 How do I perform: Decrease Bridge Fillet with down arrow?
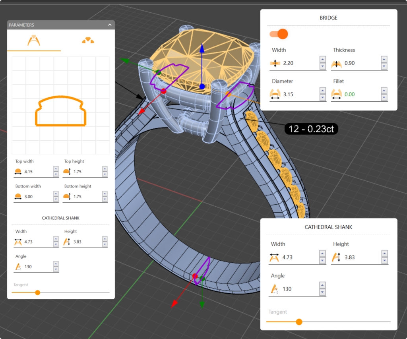click(x=384, y=98)
